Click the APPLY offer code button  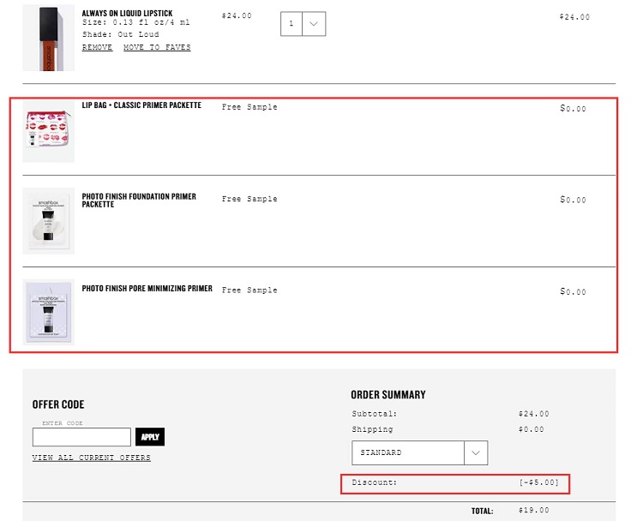[x=150, y=437]
